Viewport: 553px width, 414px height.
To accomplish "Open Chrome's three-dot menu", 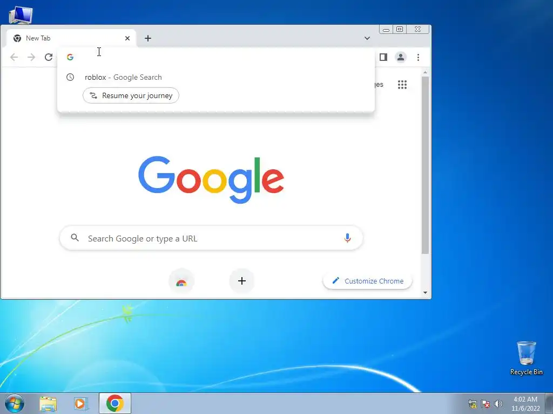I will coord(419,57).
